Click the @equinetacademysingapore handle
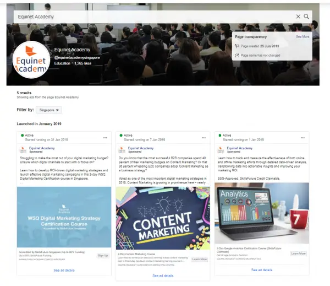 pos(77,57)
